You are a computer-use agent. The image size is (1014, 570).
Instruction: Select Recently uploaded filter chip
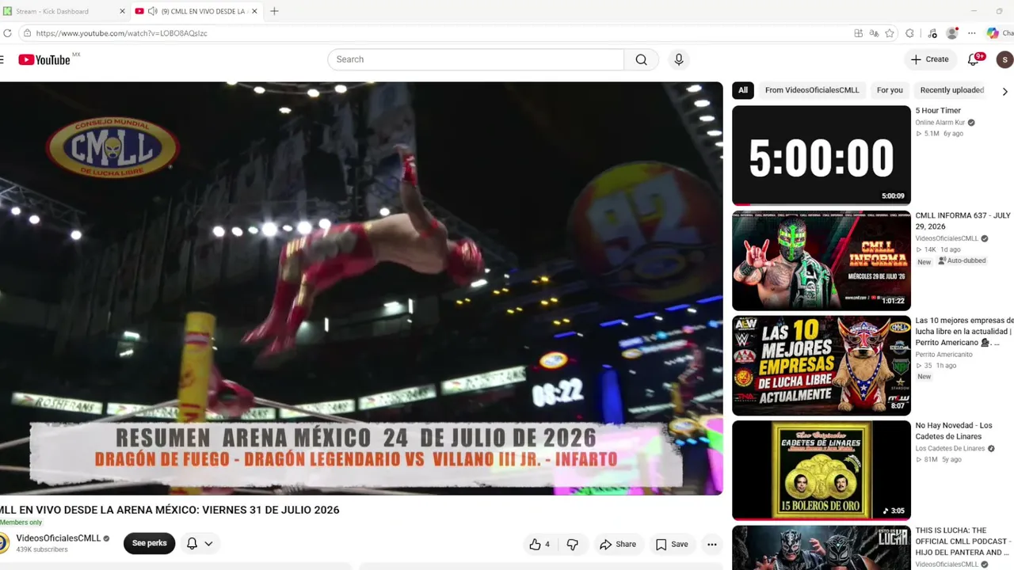(x=952, y=90)
